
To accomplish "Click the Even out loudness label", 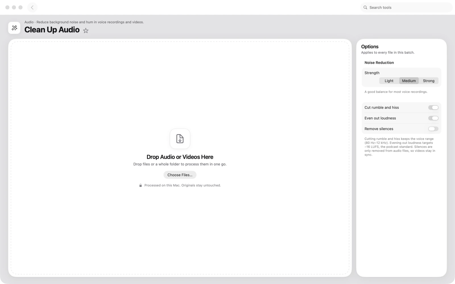I will tap(380, 118).
